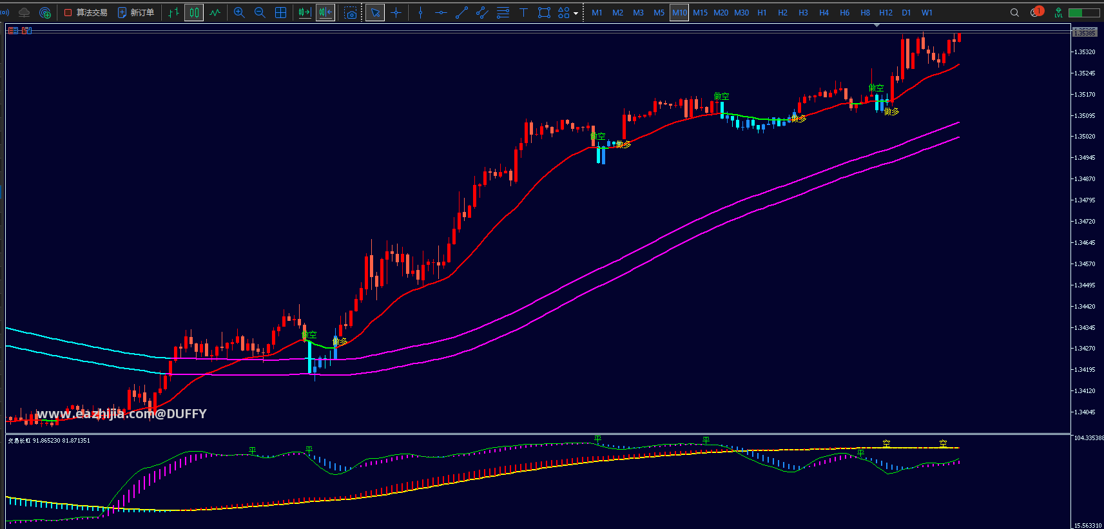Toggle chart shift from right edge
This screenshot has width=1104, height=529.
(325, 12)
